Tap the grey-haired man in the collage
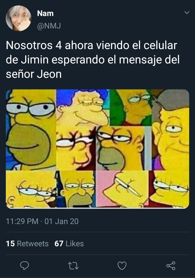195x278 pixels. pyautogui.click(x=170, y=130)
